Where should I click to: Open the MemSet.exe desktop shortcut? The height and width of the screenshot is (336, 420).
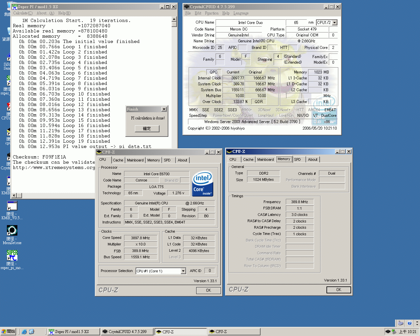click(x=12, y=235)
